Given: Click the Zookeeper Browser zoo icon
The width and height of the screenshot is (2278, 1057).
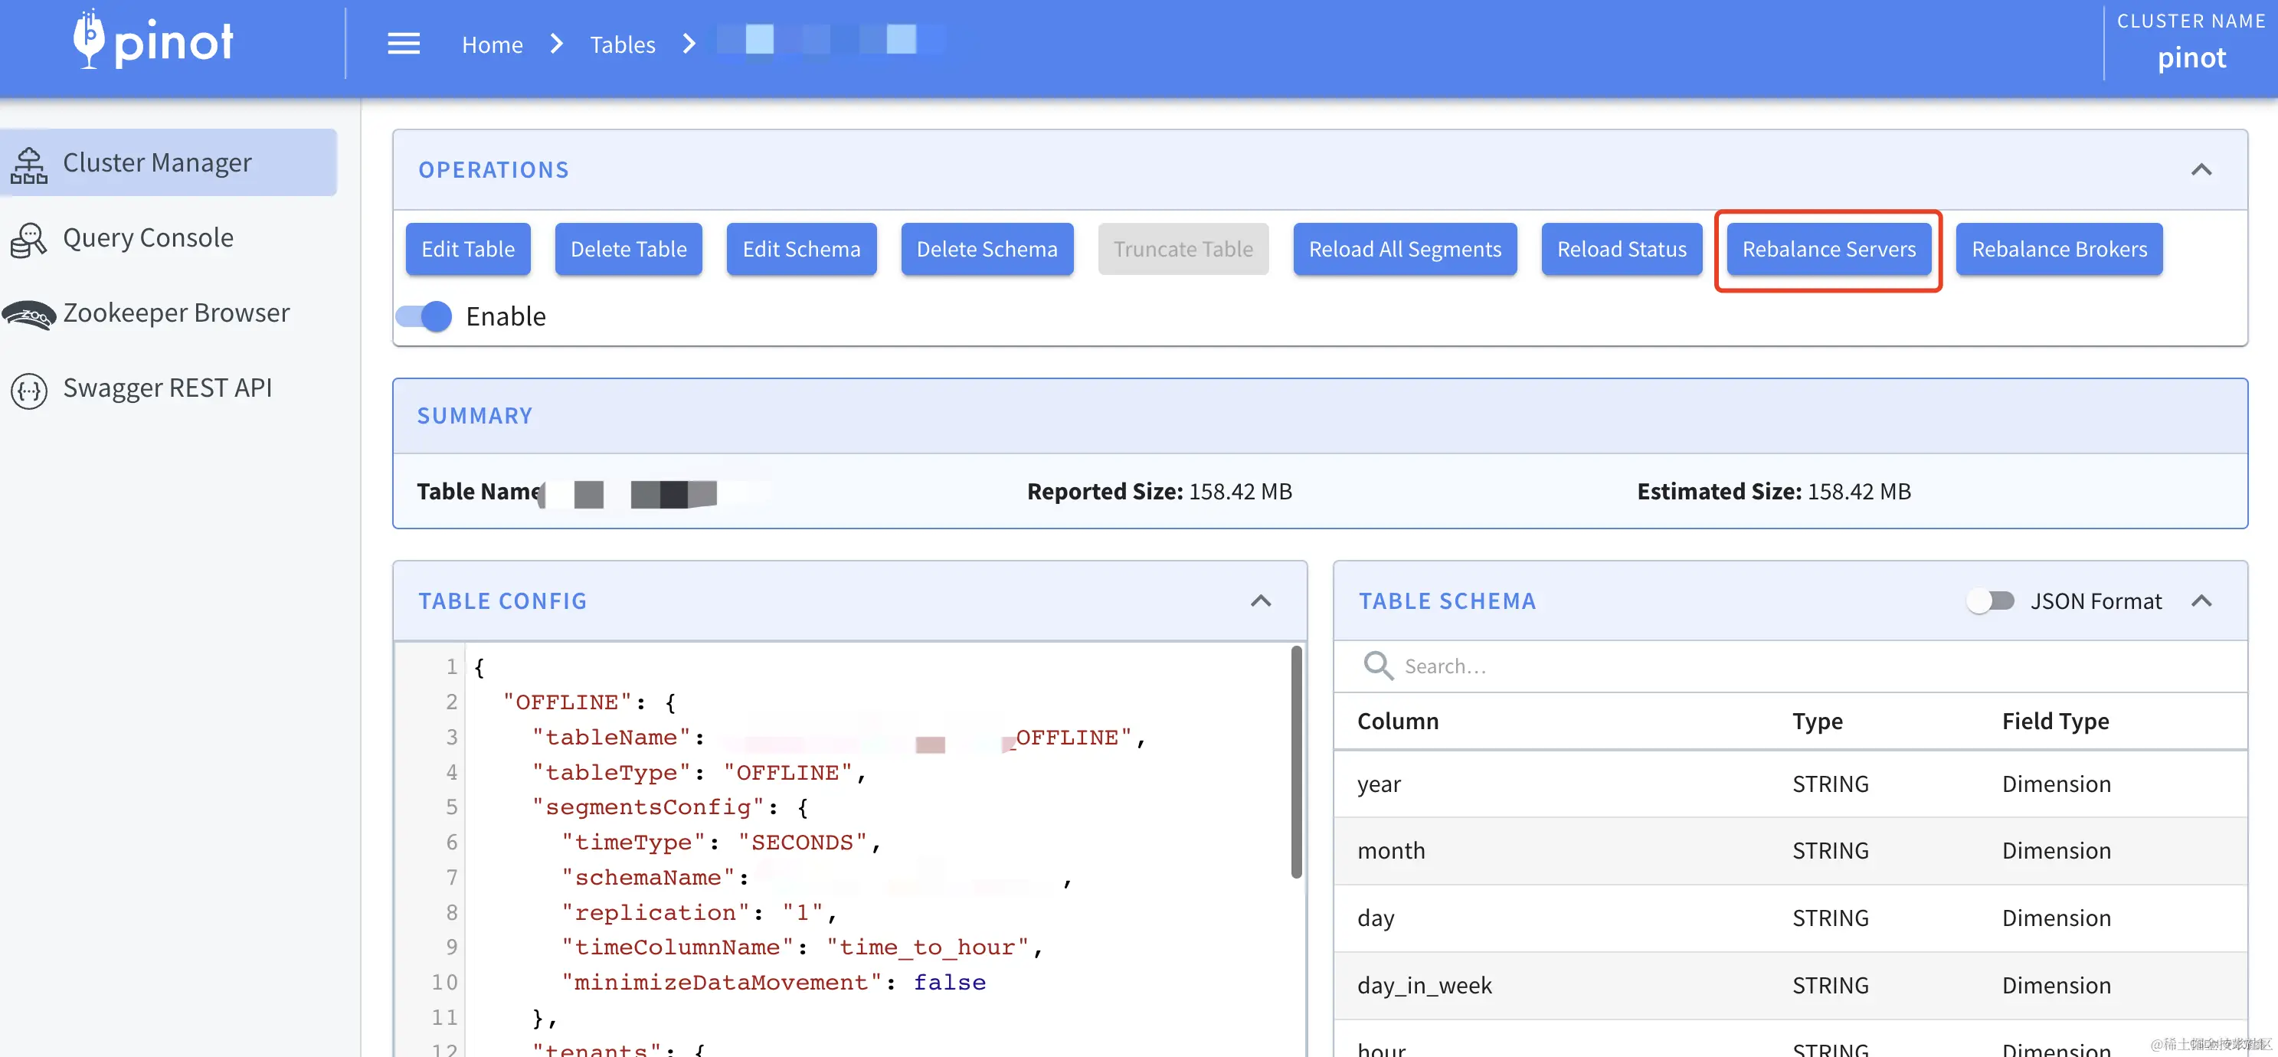Looking at the screenshot, I should tap(29, 314).
